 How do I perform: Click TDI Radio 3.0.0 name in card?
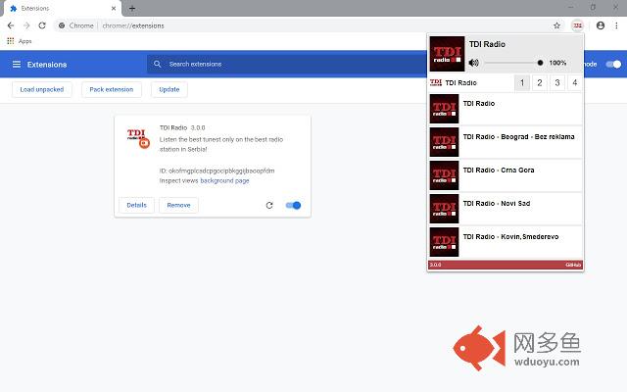[x=182, y=127]
